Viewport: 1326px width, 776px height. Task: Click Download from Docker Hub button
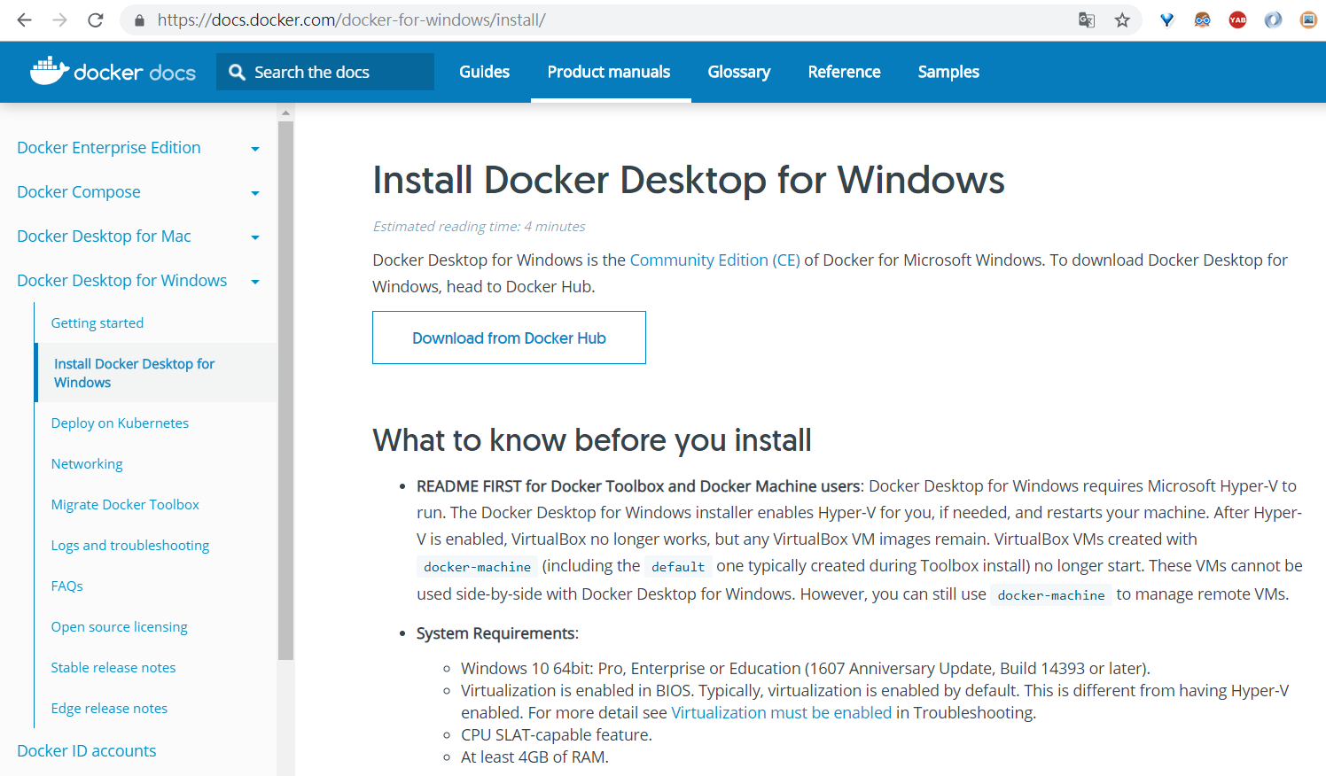point(509,338)
